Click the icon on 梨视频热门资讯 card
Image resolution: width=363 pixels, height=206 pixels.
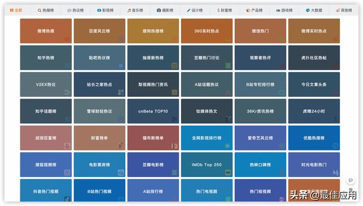[x=174, y=92]
